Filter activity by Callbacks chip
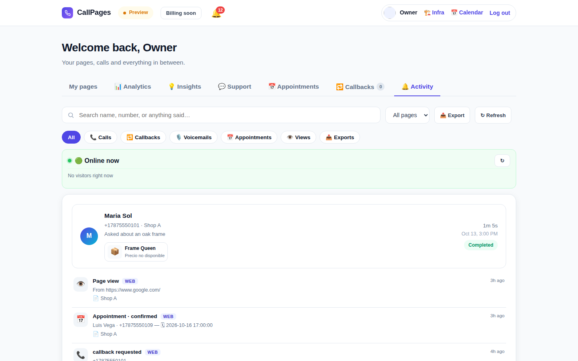The image size is (578, 361). point(143,137)
